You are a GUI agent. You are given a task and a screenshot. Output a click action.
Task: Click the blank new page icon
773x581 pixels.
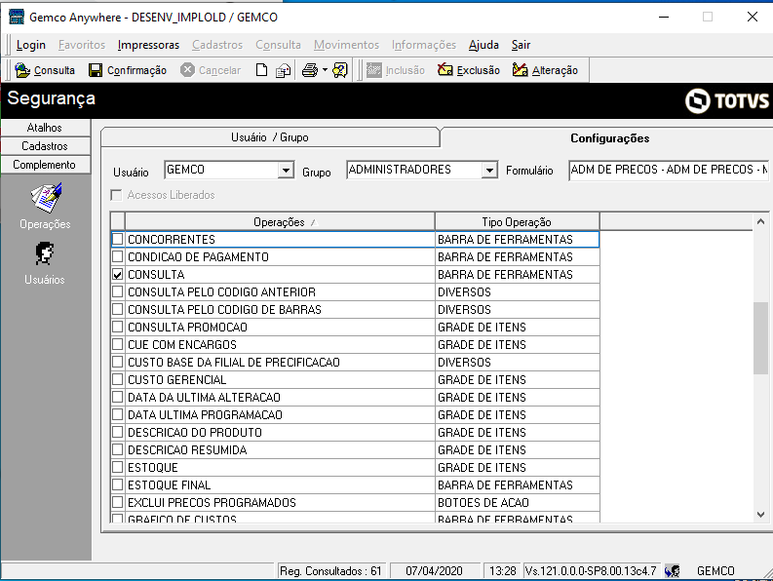262,70
